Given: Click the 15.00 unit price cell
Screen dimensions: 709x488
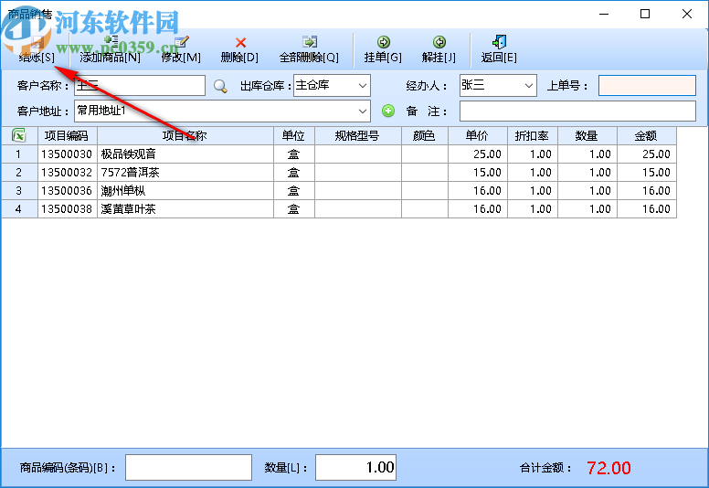Looking at the screenshot, I should 478,173.
